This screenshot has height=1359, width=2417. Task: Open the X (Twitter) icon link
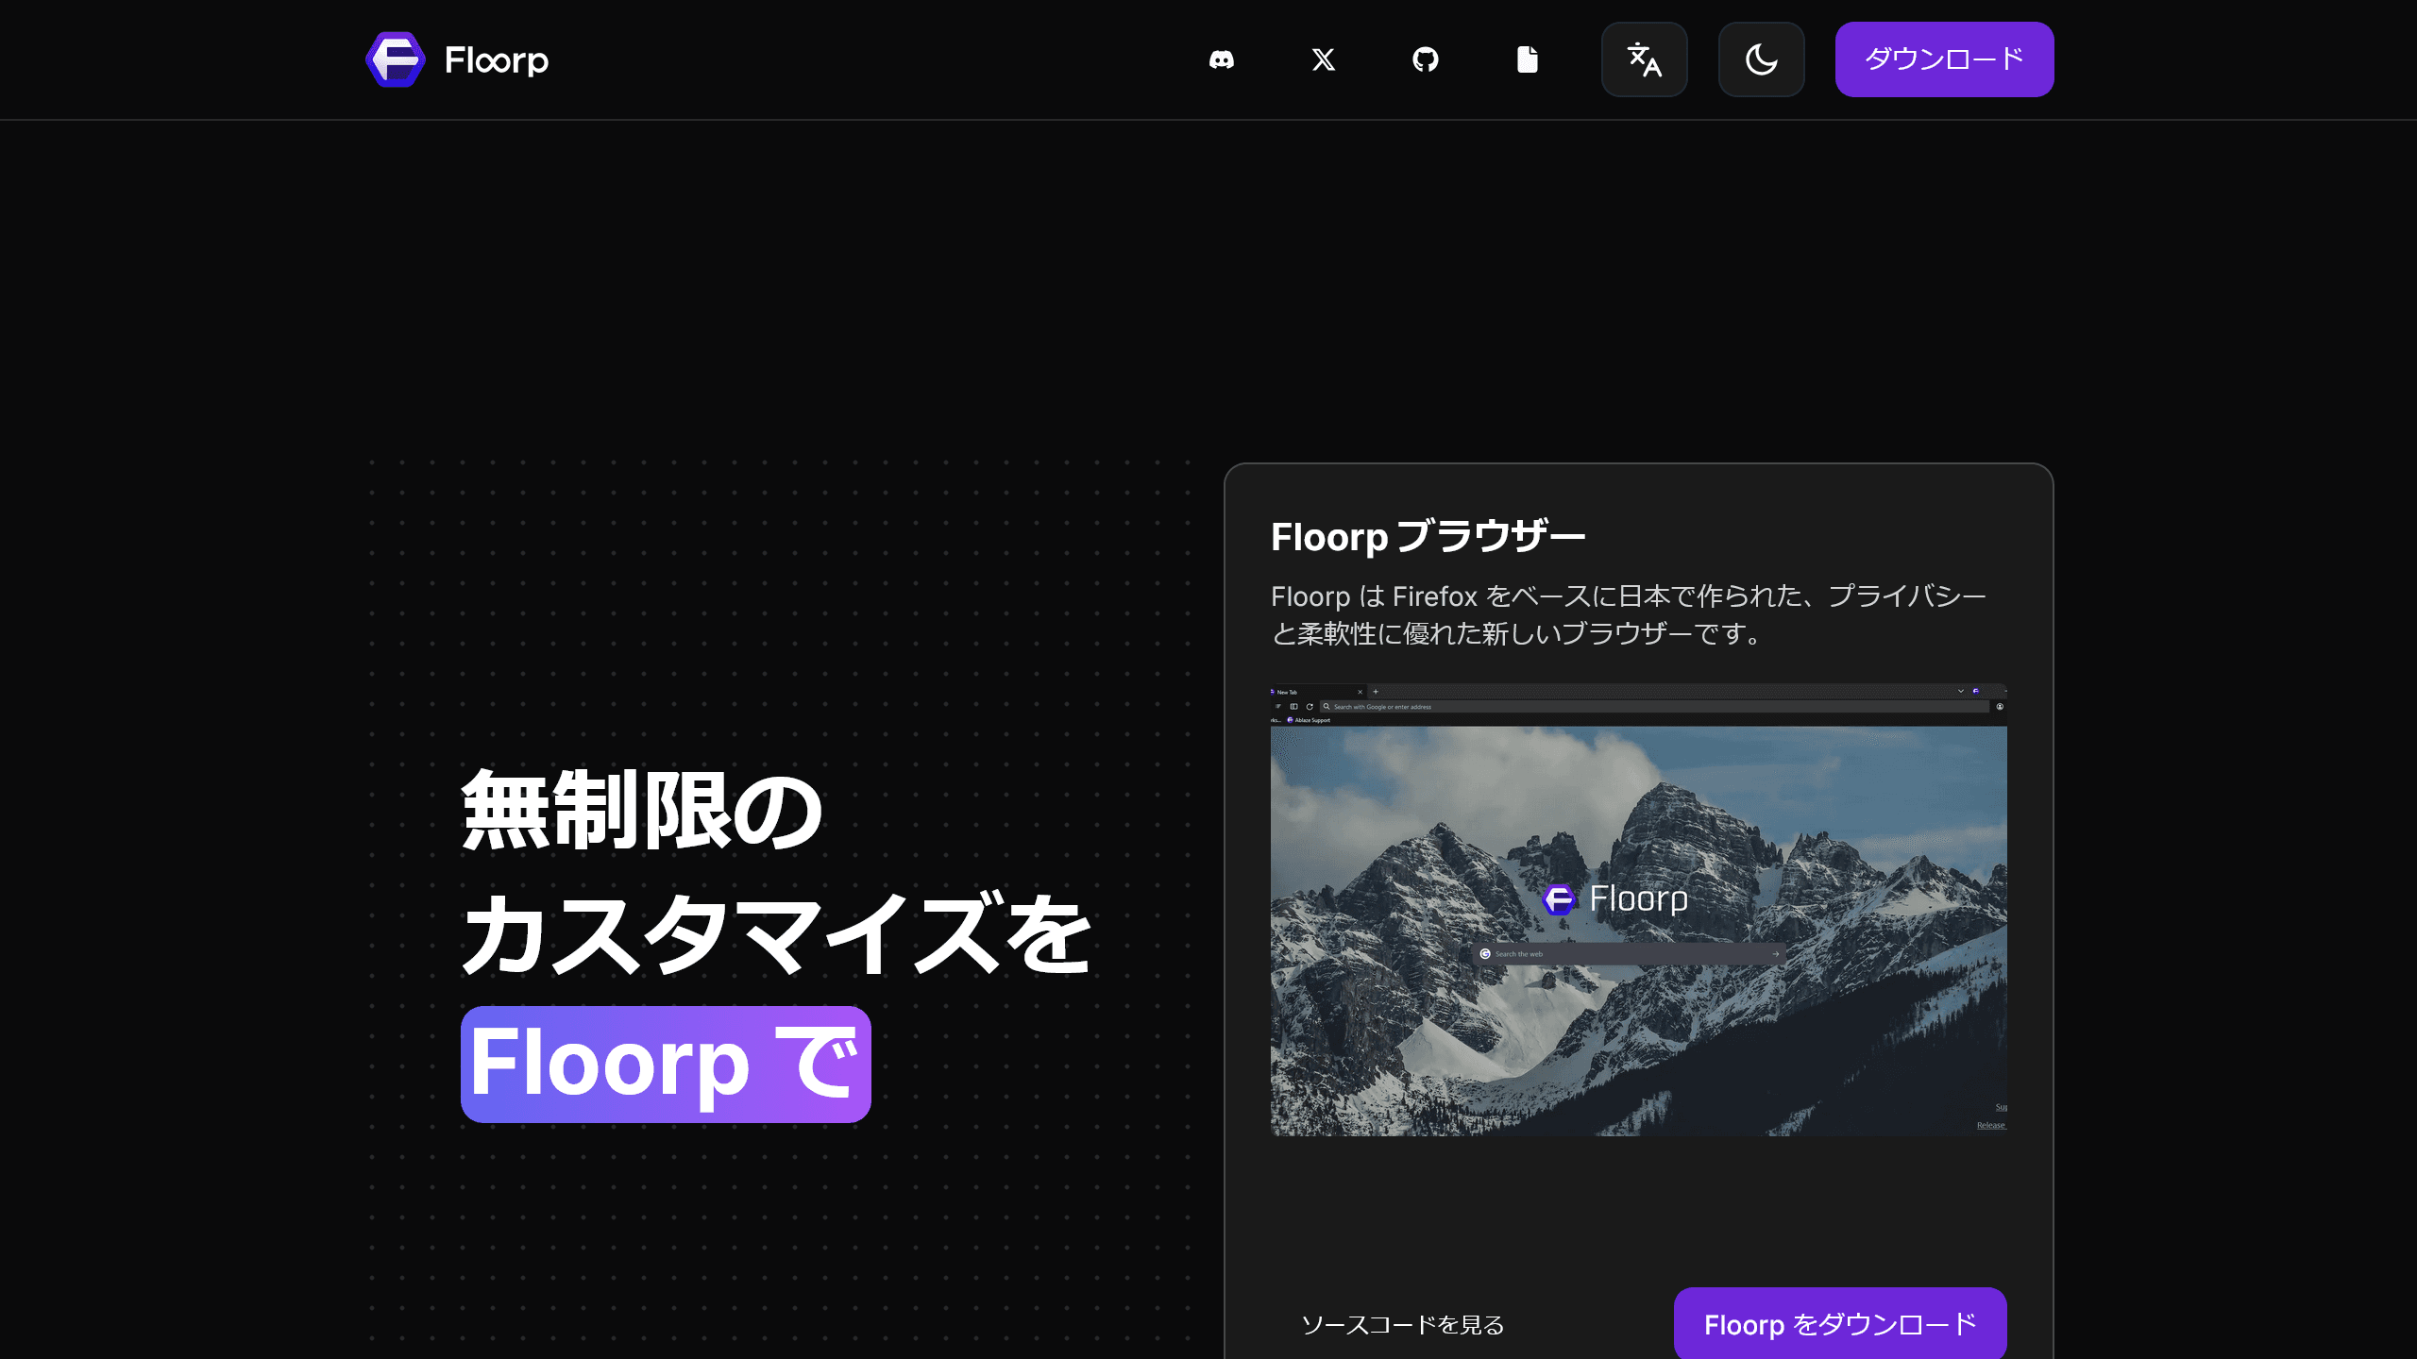(1324, 59)
